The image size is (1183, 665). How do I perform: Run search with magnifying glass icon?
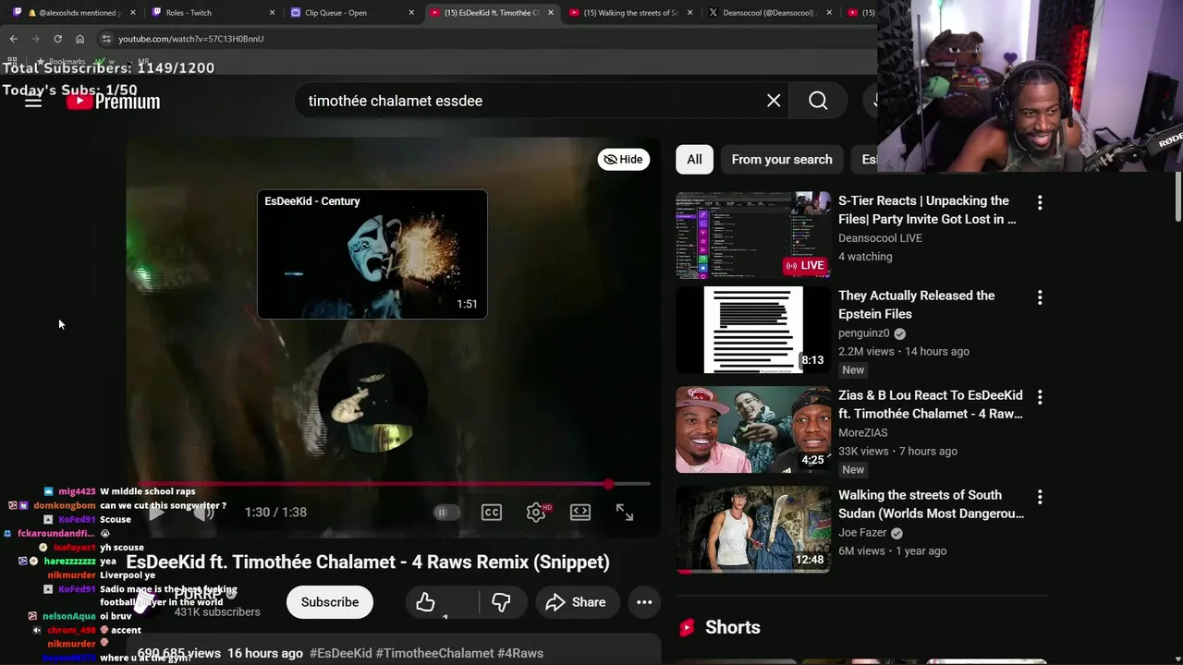point(818,101)
